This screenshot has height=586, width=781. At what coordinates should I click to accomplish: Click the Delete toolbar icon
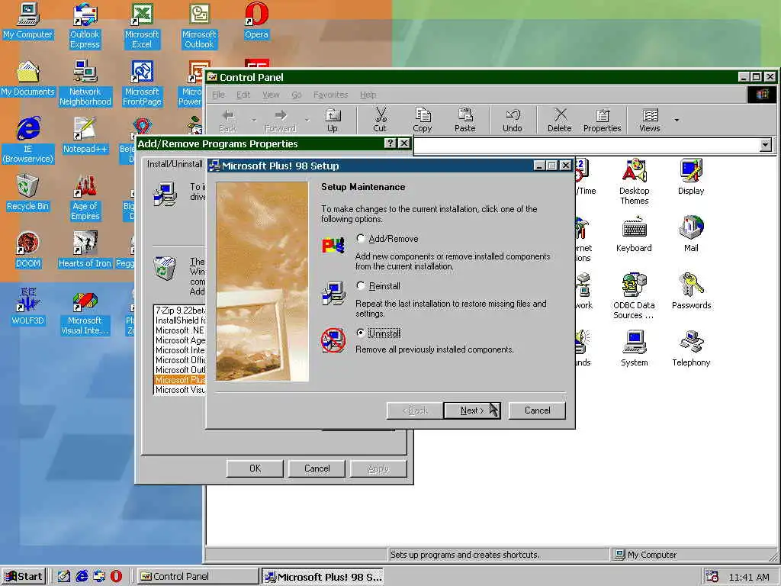point(559,121)
